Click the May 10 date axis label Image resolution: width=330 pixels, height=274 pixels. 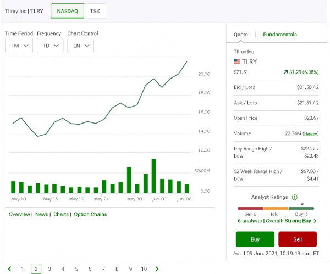[19, 199]
